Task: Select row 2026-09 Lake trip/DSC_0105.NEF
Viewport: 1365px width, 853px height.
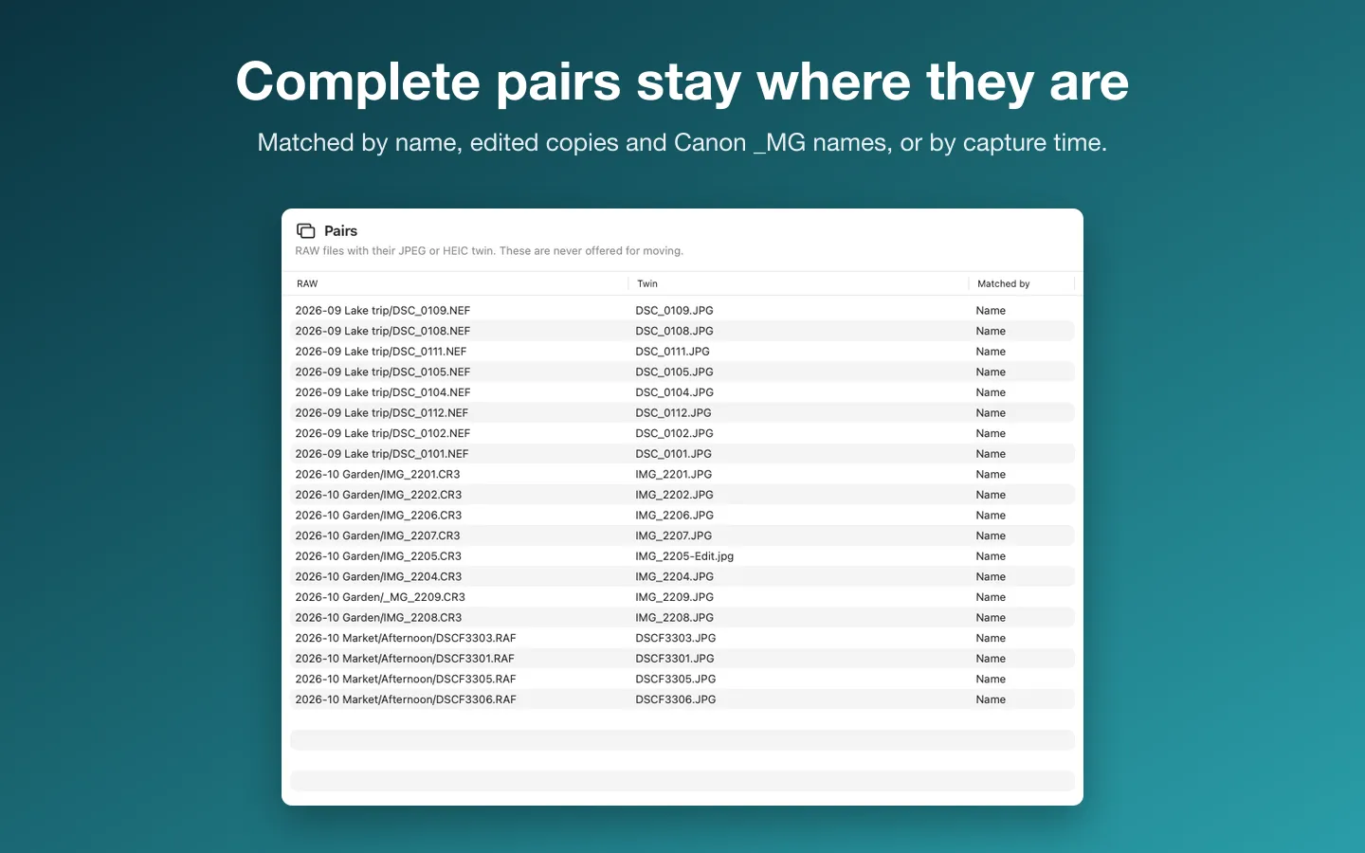Action: tap(682, 372)
